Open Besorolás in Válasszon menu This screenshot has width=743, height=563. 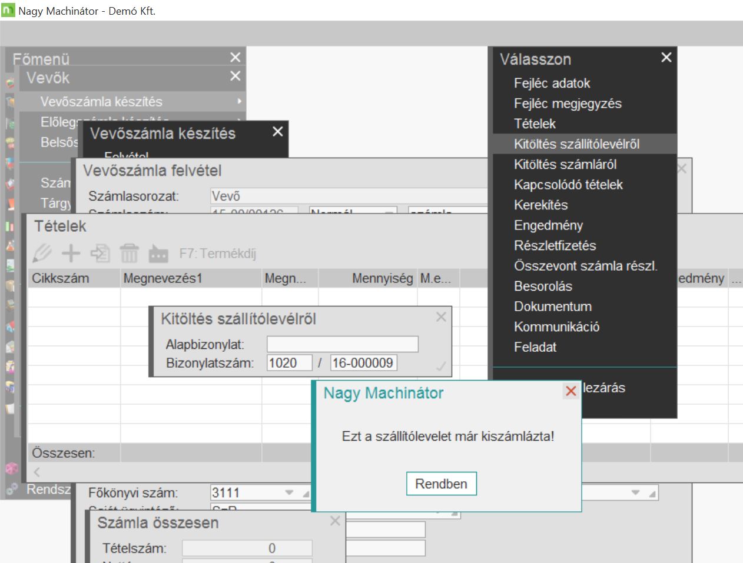point(543,286)
